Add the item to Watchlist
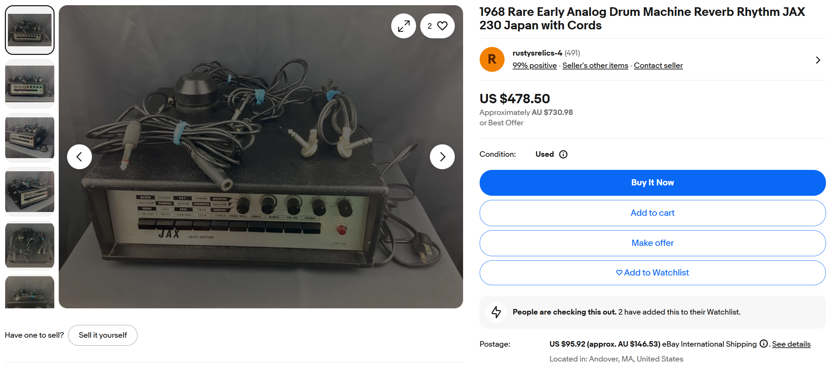Viewport: 837px width, 366px height. pos(652,273)
